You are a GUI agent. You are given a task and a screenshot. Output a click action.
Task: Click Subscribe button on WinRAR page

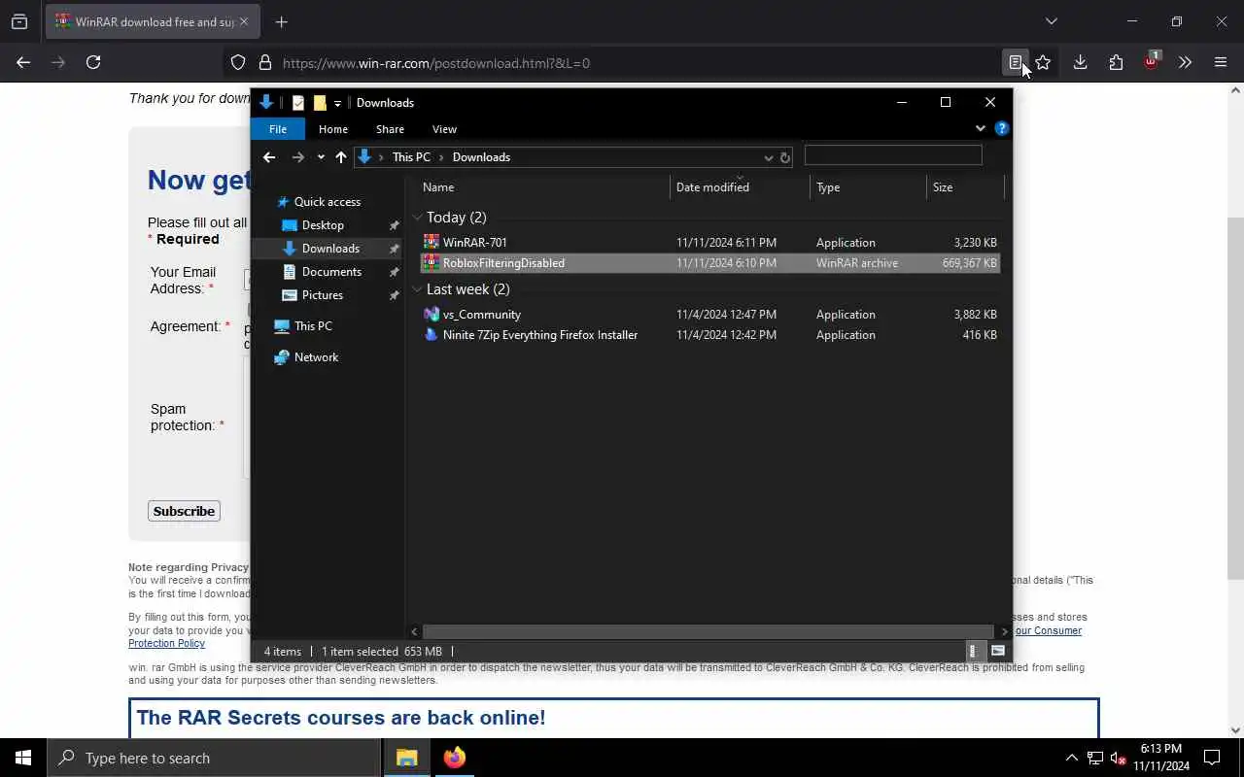tap(184, 511)
